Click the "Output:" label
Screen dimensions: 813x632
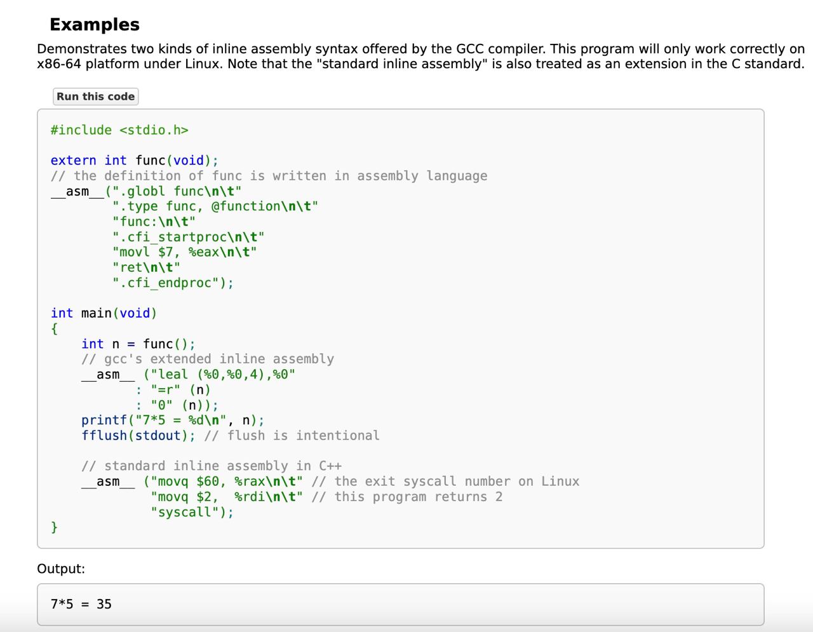tap(61, 568)
